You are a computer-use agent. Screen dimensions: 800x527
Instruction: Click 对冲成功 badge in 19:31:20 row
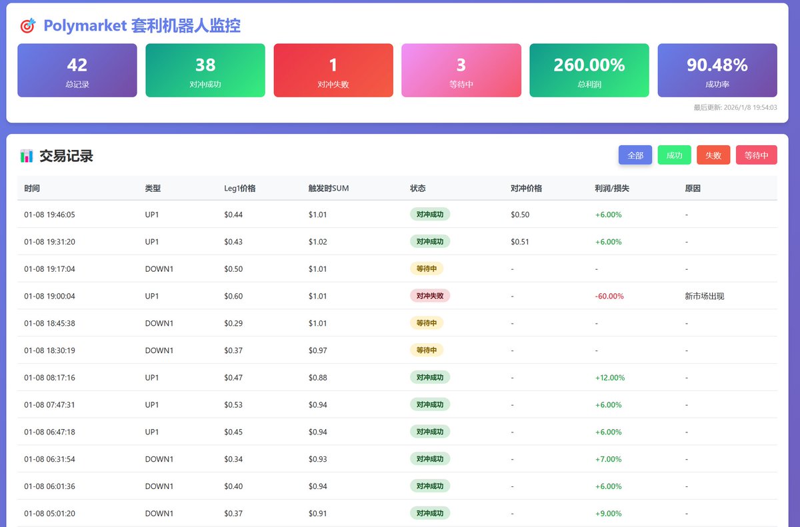[430, 241]
